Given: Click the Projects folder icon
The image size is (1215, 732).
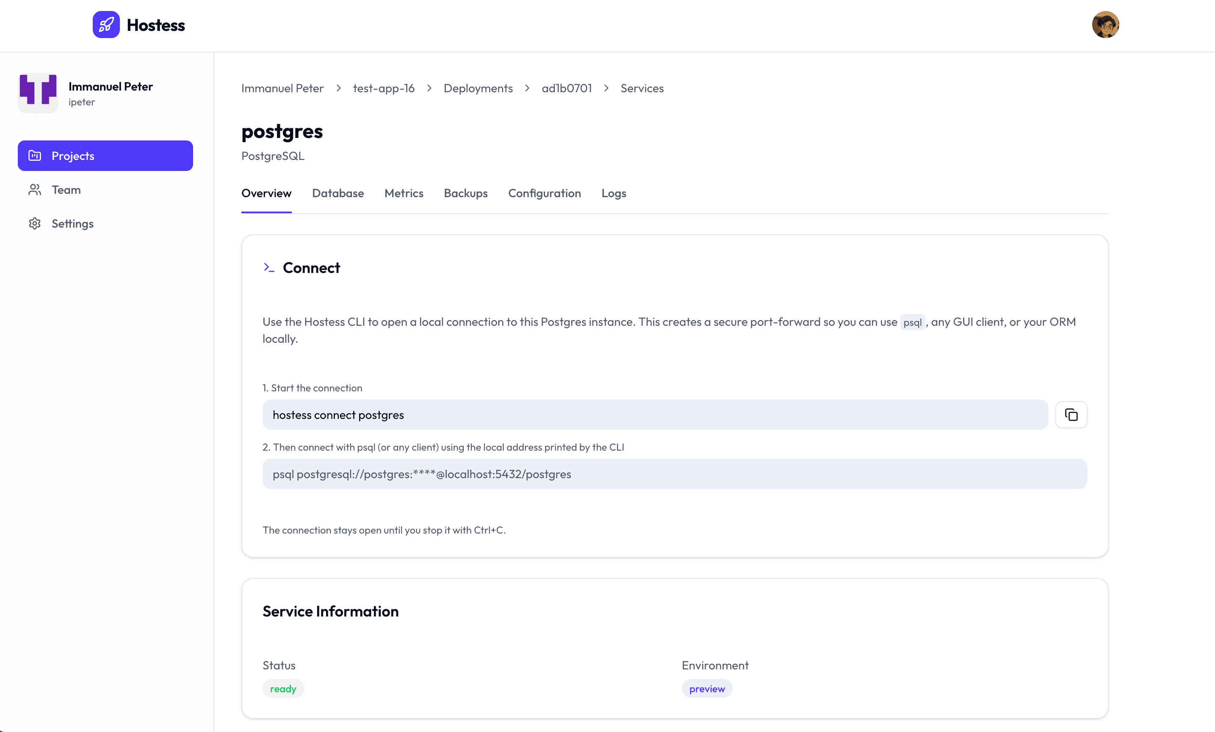Looking at the screenshot, I should coord(35,156).
